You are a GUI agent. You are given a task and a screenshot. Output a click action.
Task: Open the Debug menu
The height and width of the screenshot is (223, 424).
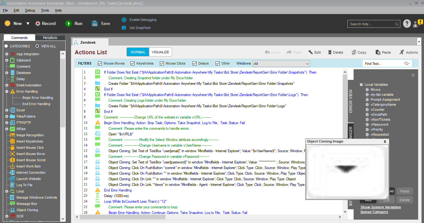[x=30, y=10]
